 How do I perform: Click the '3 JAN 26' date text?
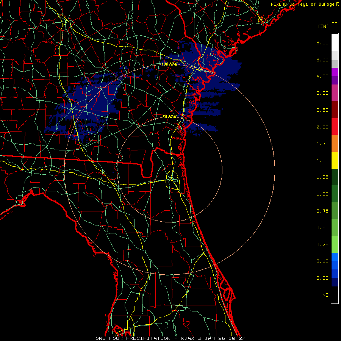[x=211, y=338]
